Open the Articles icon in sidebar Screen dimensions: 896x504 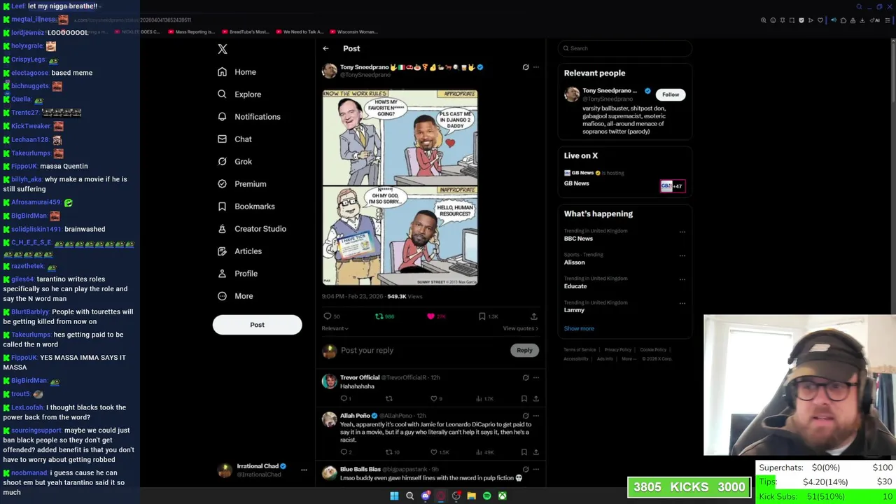(222, 251)
